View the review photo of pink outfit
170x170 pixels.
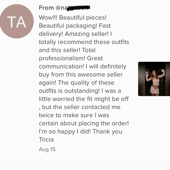(154, 79)
